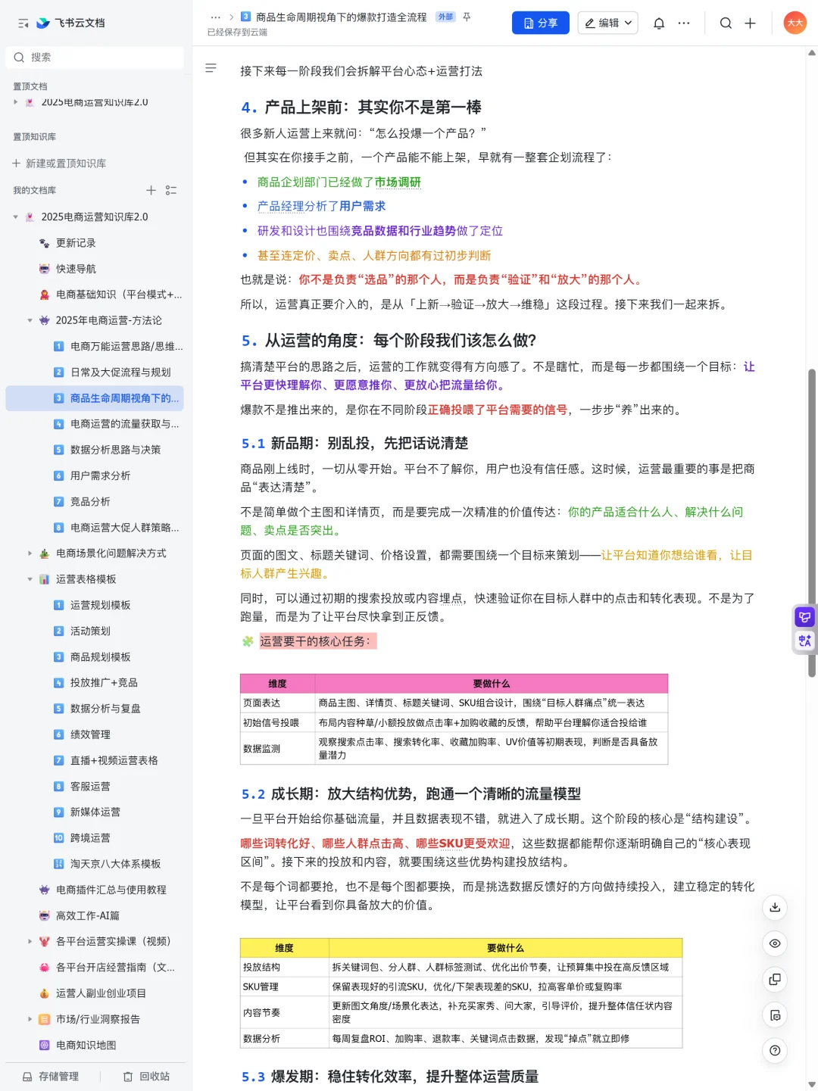818x1091 pixels.
Task: Collapse 运营表格模板 tree node
Action: click(x=30, y=580)
